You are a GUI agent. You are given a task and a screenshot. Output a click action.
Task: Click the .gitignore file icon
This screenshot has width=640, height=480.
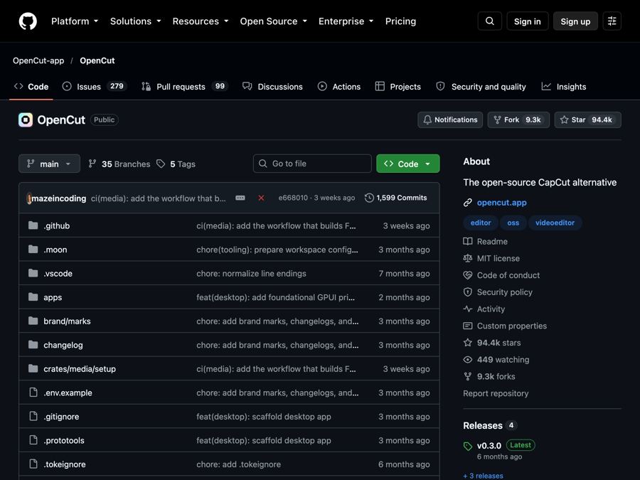coord(33,416)
